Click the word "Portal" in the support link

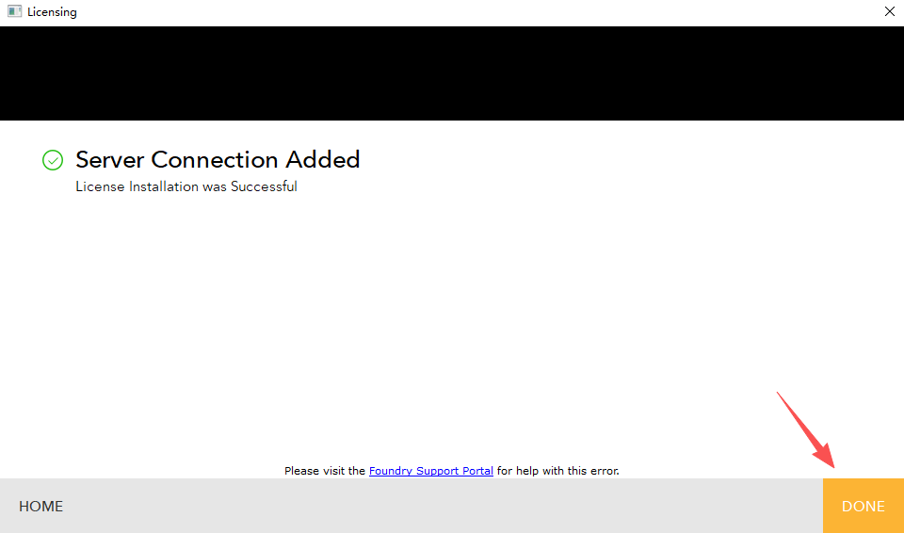click(x=476, y=470)
